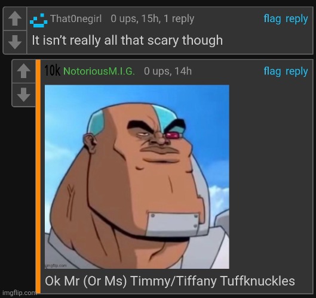Screen dimensions: 316x298
Task: Click the small imgflip.com watermark inside image
Action: [56, 266]
